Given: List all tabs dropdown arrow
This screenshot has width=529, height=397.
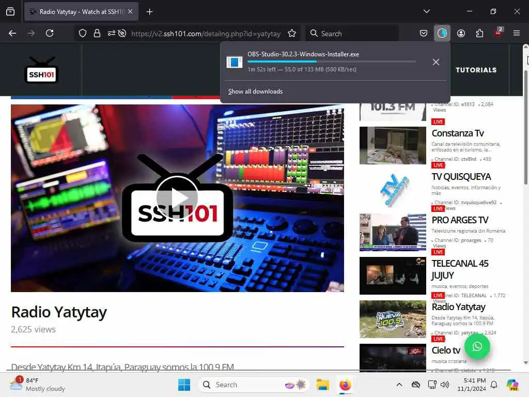Looking at the screenshot, I should tap(426, 11).
